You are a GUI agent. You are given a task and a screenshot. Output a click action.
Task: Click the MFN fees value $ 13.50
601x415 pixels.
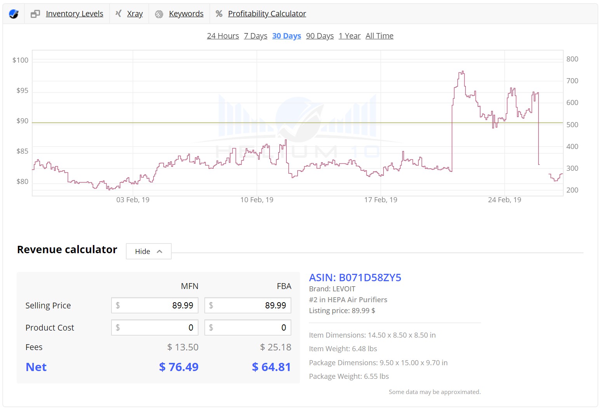(183, 347)
